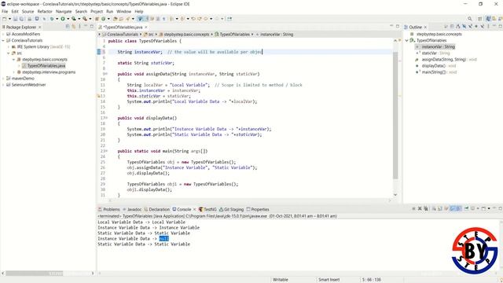The height and width of the screenshot is (283, 503).
Task: Fold the assignData method at line 9
Action: pyautogui.click(x=106, y=74)
